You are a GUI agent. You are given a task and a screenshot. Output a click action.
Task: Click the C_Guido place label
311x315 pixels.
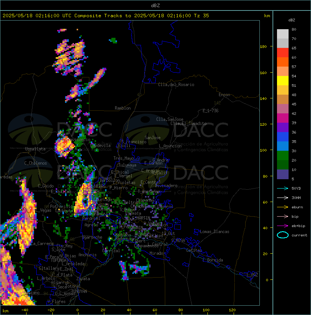tap(46, 186)
